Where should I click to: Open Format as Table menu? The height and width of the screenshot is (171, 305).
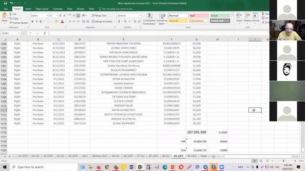pos(162,19)
